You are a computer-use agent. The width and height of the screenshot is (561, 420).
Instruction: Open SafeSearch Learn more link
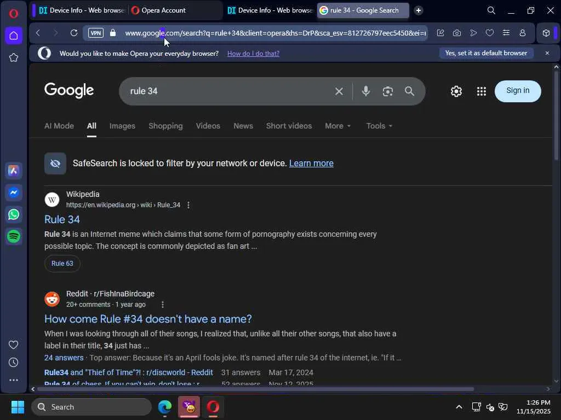311,163
